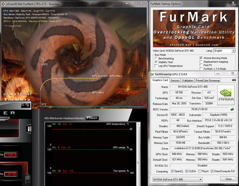The width and height of the screenshot is (239, 186).
Task: Click the GPU usage graph label
Action: [x=121, y=147]
